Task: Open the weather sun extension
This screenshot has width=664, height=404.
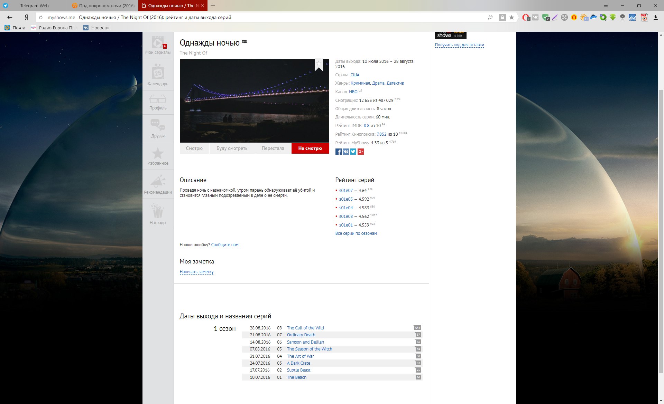Action: 584,17
